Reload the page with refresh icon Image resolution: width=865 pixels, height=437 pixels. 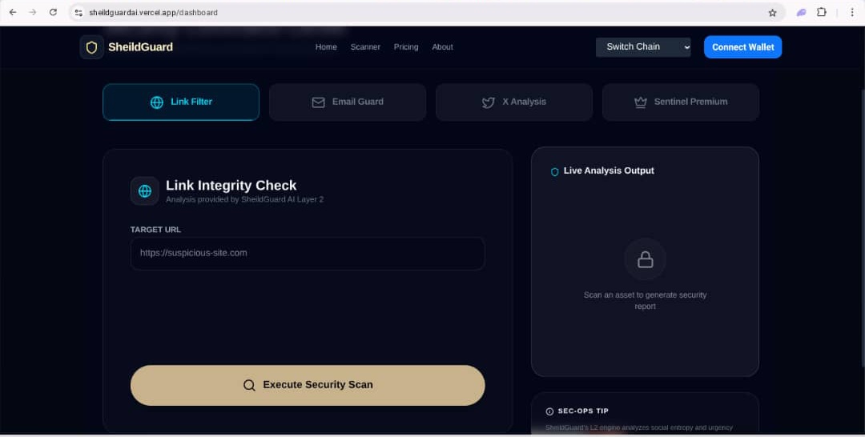click(x=53, y=12)
